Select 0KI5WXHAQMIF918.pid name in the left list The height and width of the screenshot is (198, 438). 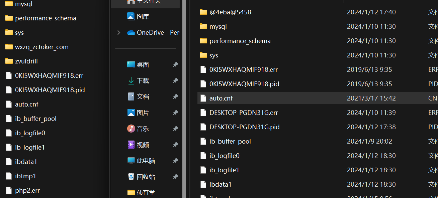coord(50,90)
